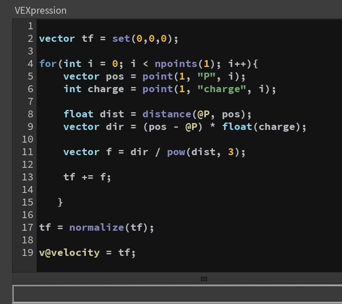
Task: Click the "charge" string on line 6
Action: (x=221, y=89)
